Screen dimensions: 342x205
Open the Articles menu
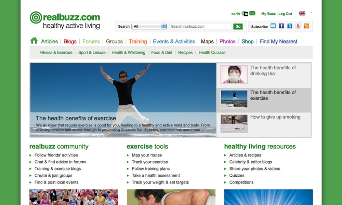click(50, 41)
